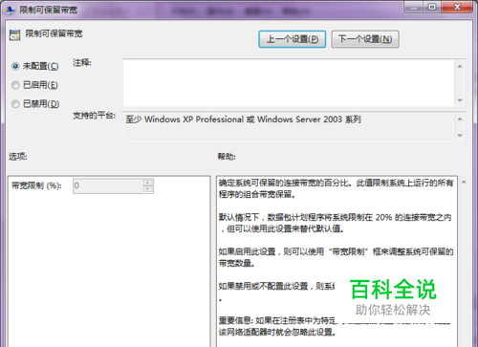Click the 支持的平台: label
Viewport: 478px width, 347px height.
94,116
